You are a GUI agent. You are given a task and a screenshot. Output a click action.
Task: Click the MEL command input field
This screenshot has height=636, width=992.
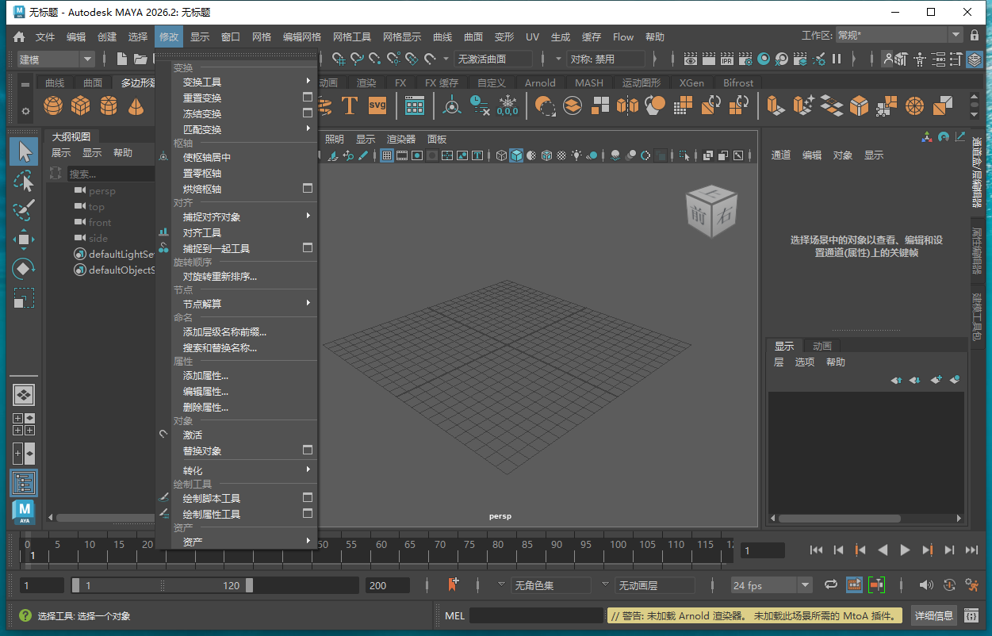[537, 615]
